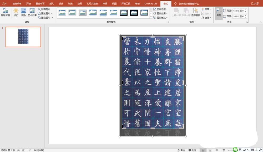The width and height of the screenshot is (263, 152).
Task: Apply the third gray-framed picture style
Action: pos(83,13)
